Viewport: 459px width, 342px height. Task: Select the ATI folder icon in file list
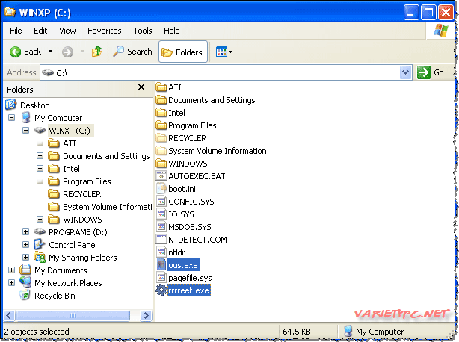pos(161,87)
